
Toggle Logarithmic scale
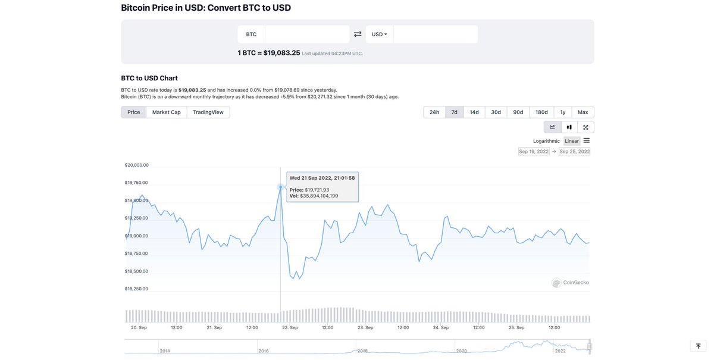pyautogui.click(x=546, y=141)
